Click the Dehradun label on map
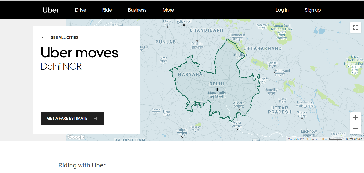The width and height of the screenshot is (364, 173). [x=237, y=37]
